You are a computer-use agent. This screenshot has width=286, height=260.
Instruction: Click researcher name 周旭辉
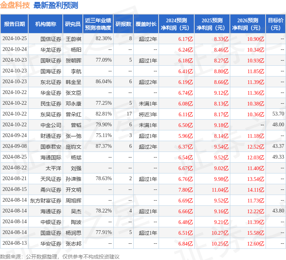click(x=74, y=200)
